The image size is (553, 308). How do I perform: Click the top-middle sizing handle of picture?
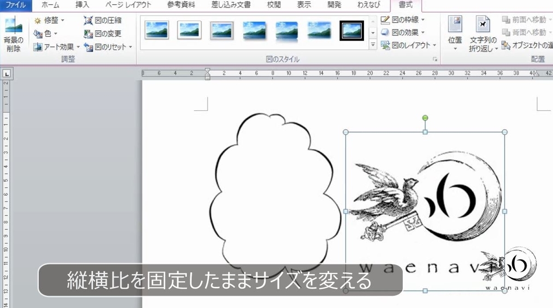click(425, 132)
